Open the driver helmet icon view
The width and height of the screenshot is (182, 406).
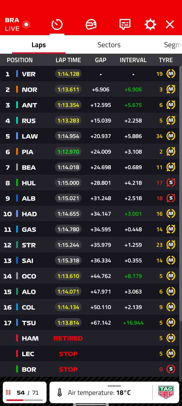coord(91,25)
